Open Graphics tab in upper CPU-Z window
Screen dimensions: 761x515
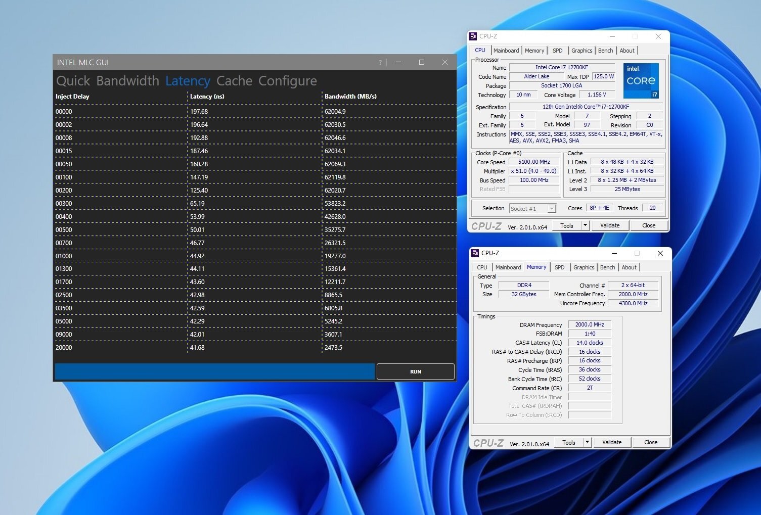(582, 51)
